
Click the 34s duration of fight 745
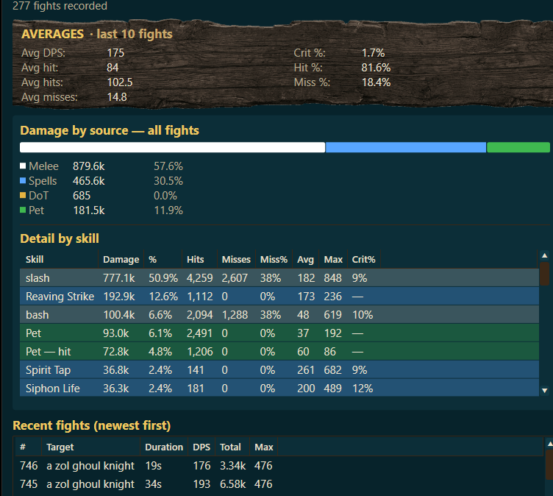pos(153,484)
